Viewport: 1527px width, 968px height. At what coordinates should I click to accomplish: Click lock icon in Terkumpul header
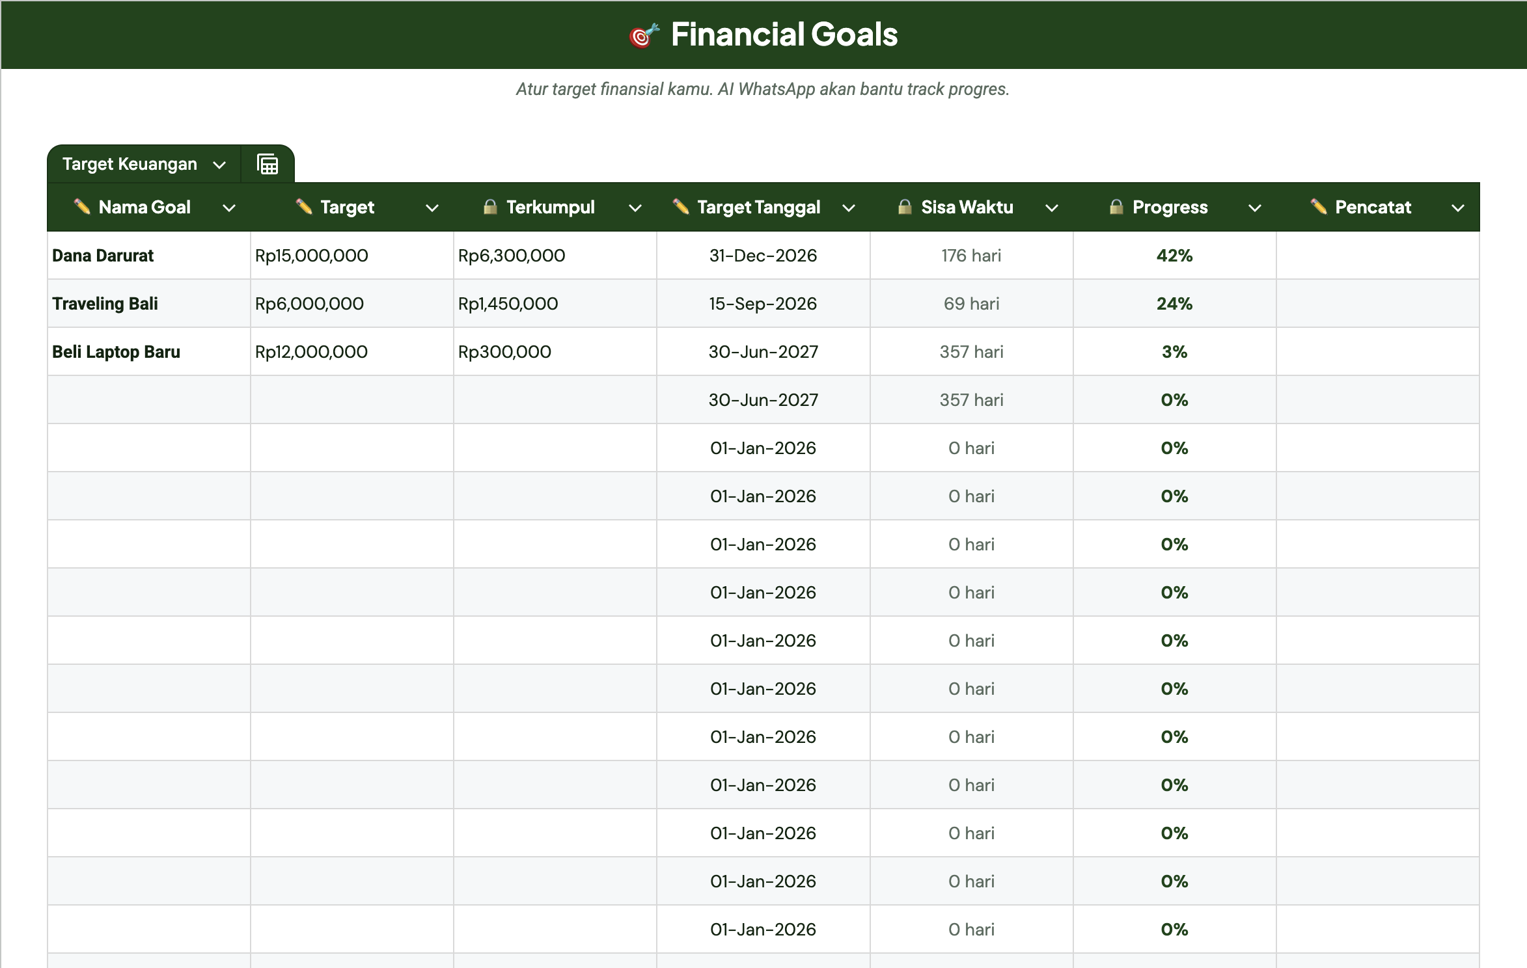coord(490,207)
